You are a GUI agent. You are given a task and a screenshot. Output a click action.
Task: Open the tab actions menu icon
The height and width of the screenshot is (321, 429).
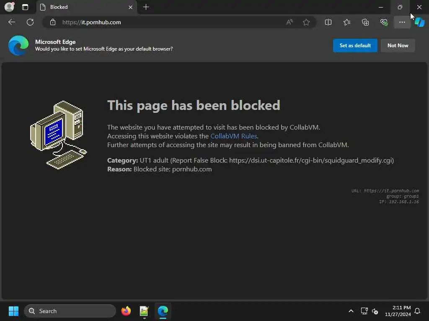[25, 7]
